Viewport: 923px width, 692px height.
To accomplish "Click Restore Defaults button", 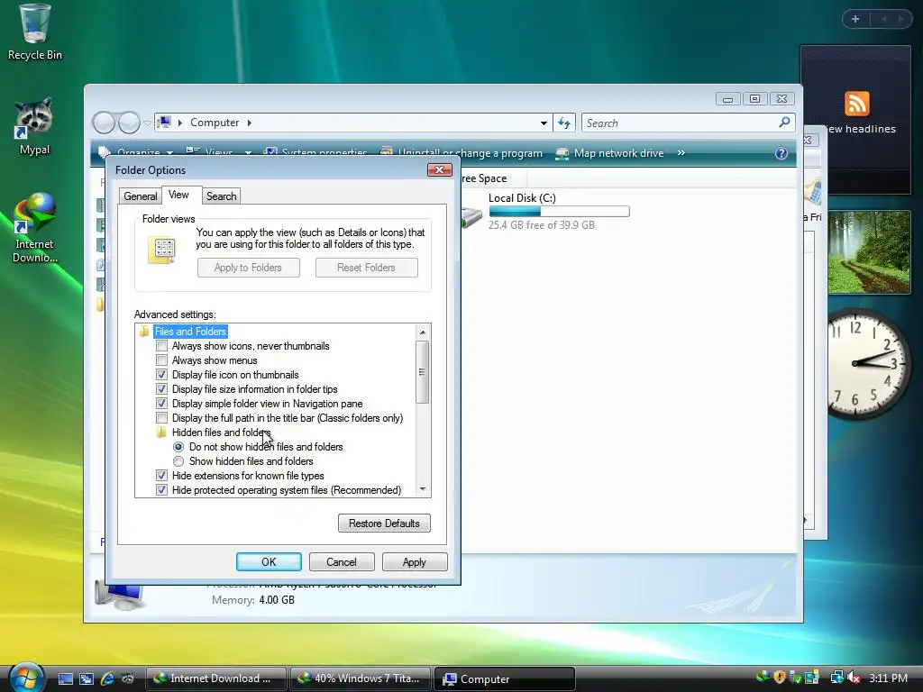I will click(384, 524).
